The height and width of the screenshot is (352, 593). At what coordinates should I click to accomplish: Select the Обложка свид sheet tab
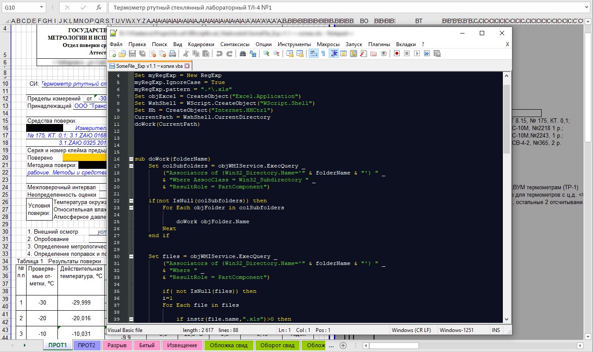tap(229, 345)
